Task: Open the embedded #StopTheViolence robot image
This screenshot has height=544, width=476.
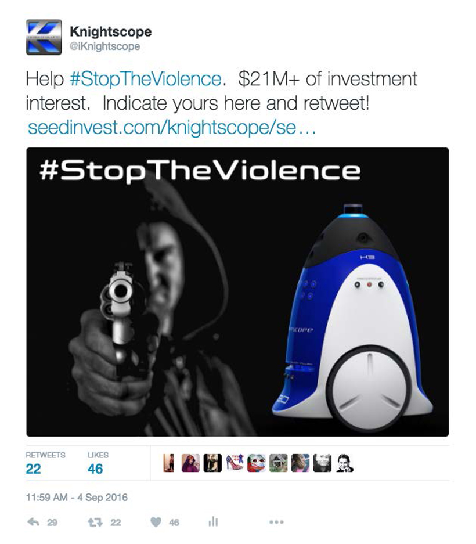Action: [x=237, y=292]
